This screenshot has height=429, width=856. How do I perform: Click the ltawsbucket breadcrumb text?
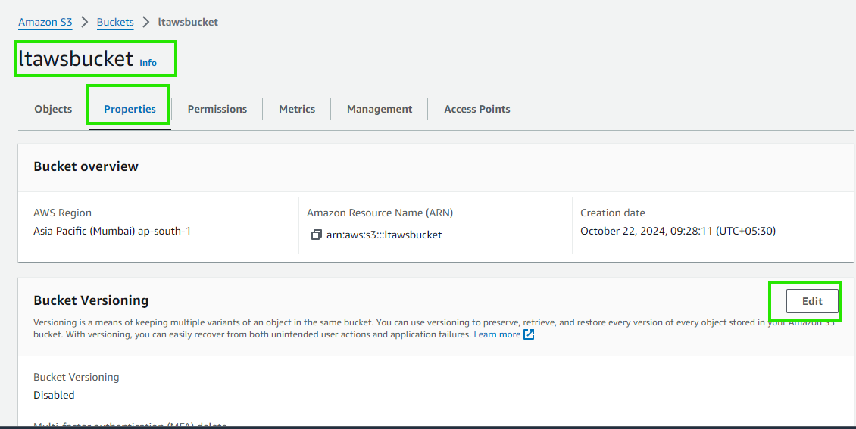[x=188, y=23]
